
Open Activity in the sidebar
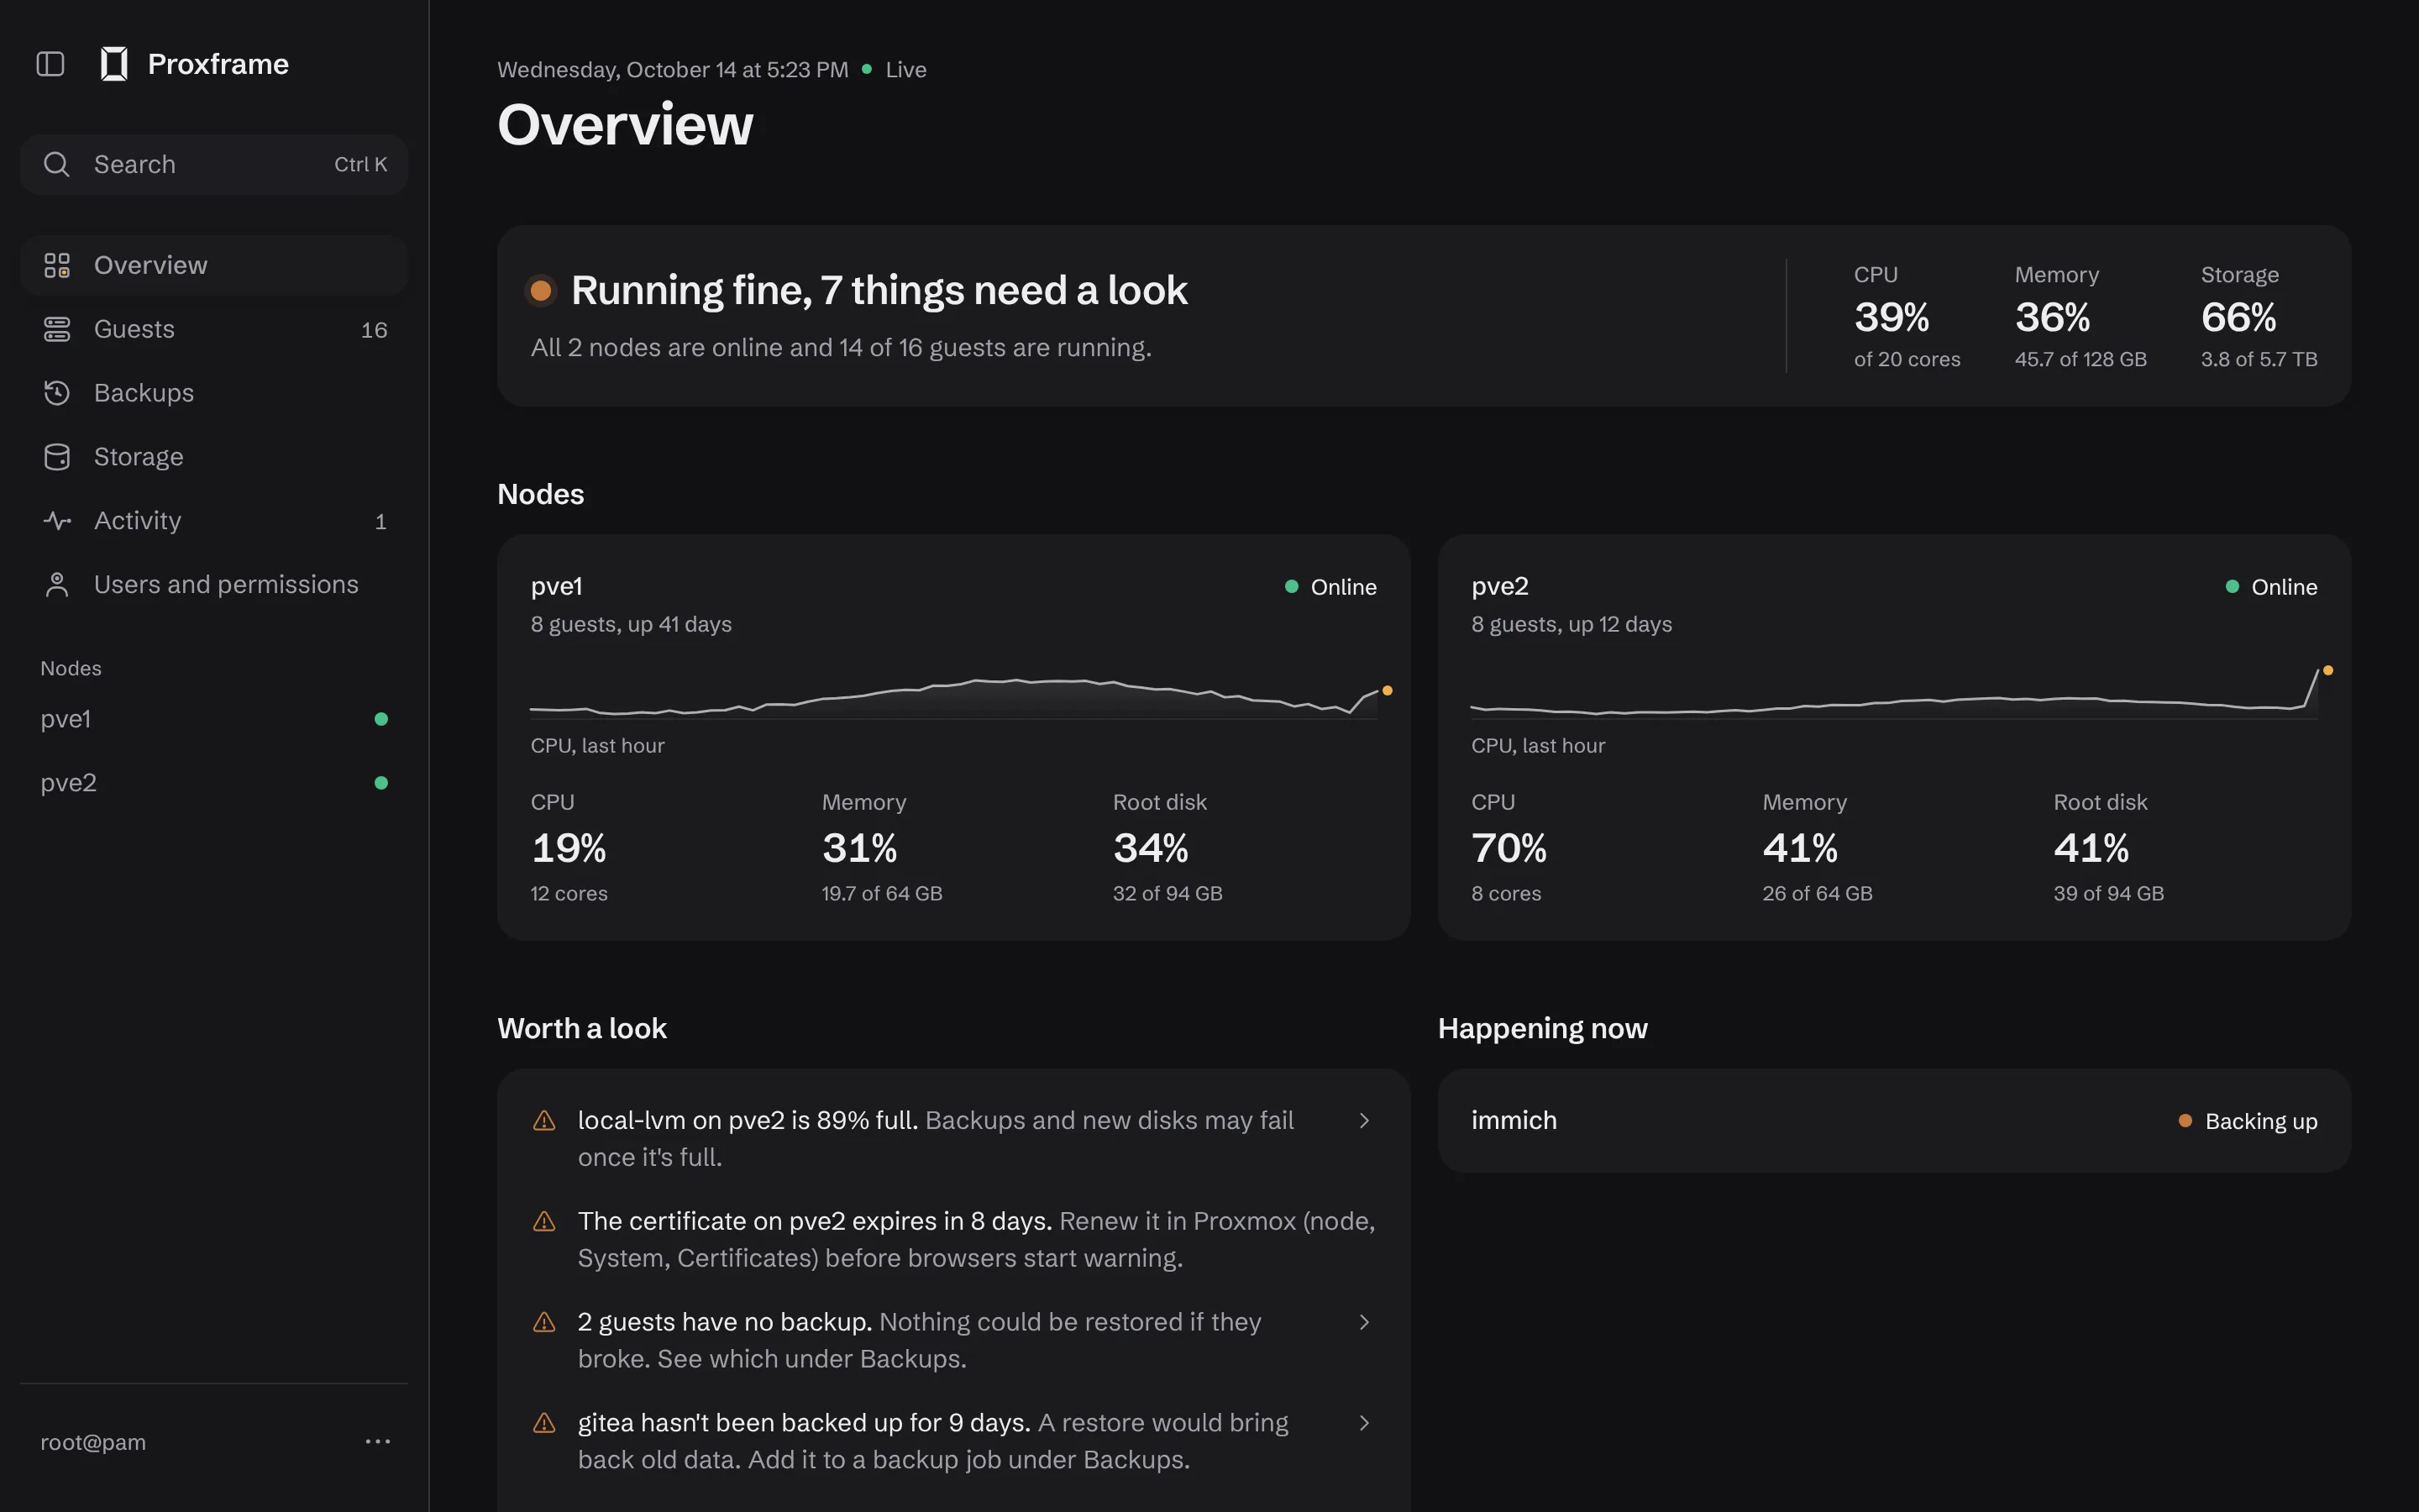[214, 521]
